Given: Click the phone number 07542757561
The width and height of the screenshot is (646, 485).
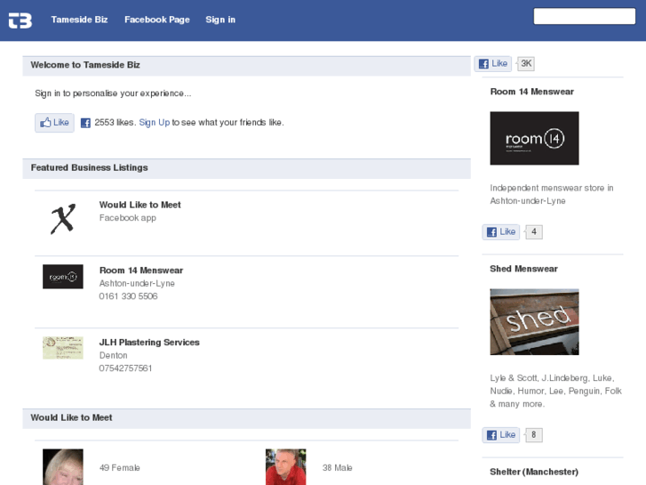Looking at the screenshot, I should coord(125,368).
